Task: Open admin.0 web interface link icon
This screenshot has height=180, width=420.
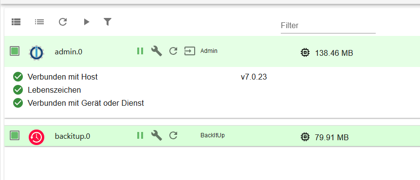Action: (x=190, y=51)
